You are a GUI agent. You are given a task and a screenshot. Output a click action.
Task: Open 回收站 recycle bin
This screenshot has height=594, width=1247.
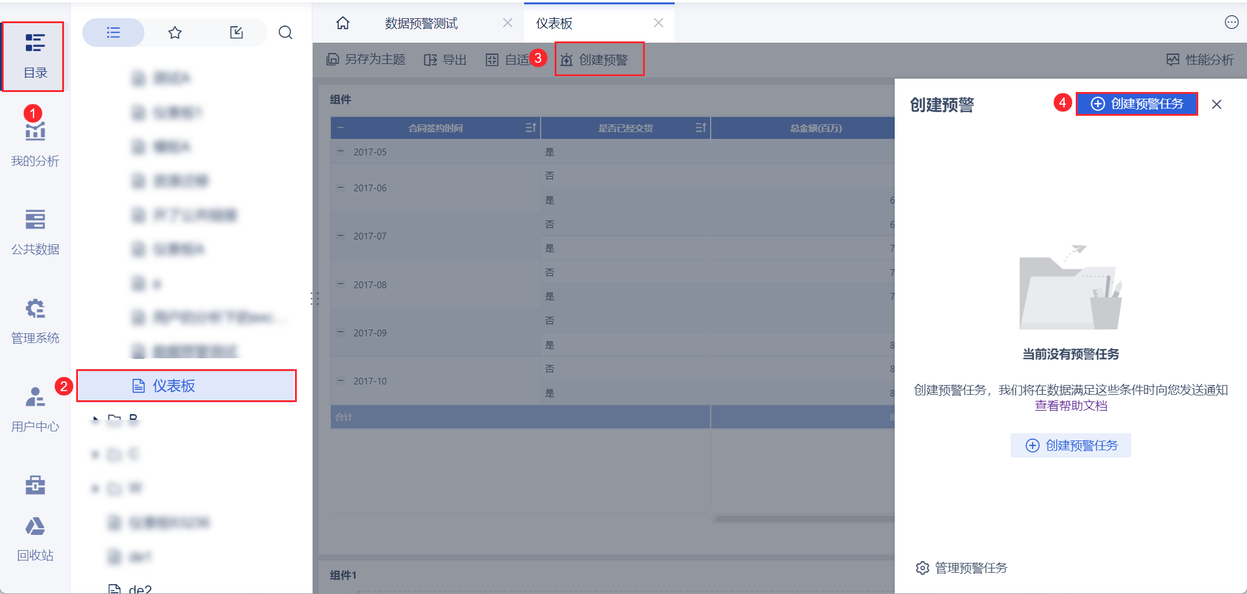[35, 539]
